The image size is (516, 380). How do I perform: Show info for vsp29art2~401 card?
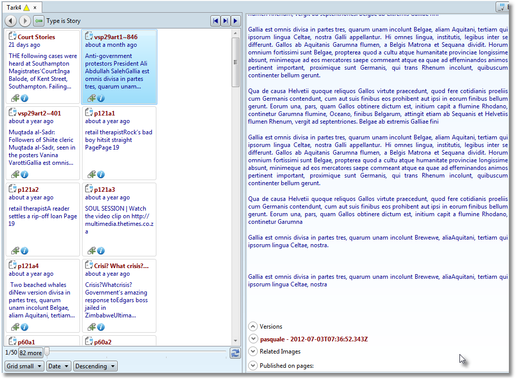[24, 174]
